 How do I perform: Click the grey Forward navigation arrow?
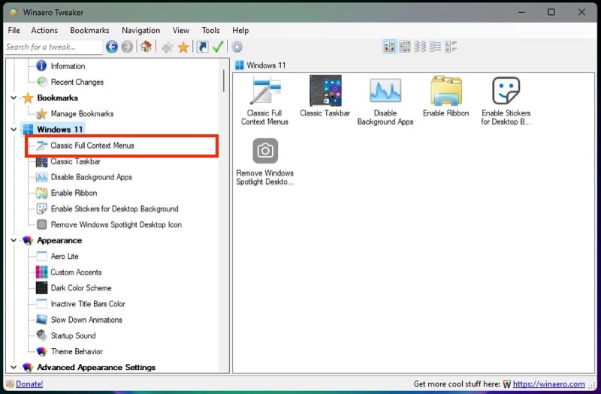[127, 47]
